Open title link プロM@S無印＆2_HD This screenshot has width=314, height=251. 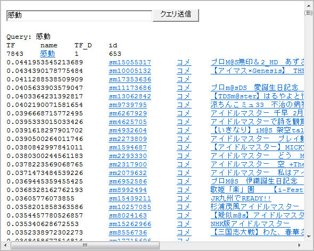258,62
